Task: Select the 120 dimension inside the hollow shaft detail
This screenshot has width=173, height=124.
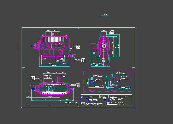Action: pos(113,84)
